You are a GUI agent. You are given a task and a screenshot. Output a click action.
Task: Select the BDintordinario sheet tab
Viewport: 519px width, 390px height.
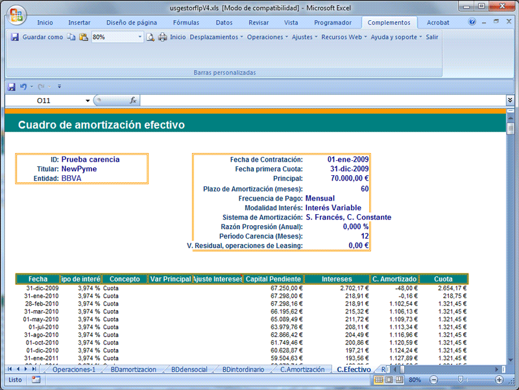pyautogui.click(x=243, y=369)
